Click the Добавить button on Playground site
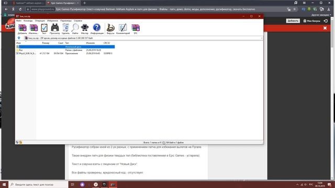335x188 pixels. tap(293, 21)
